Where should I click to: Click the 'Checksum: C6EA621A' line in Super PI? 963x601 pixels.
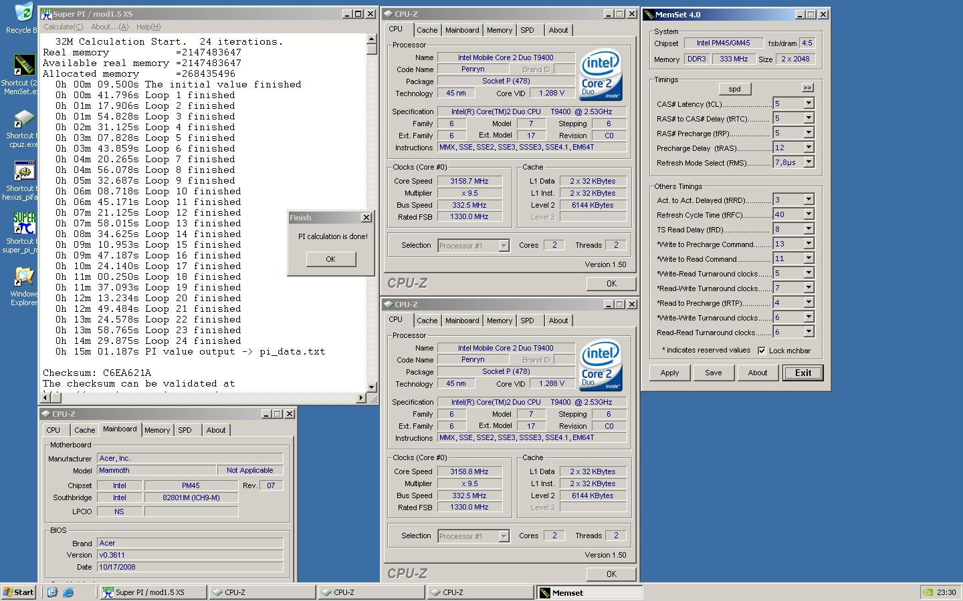(x=97, y=373)
